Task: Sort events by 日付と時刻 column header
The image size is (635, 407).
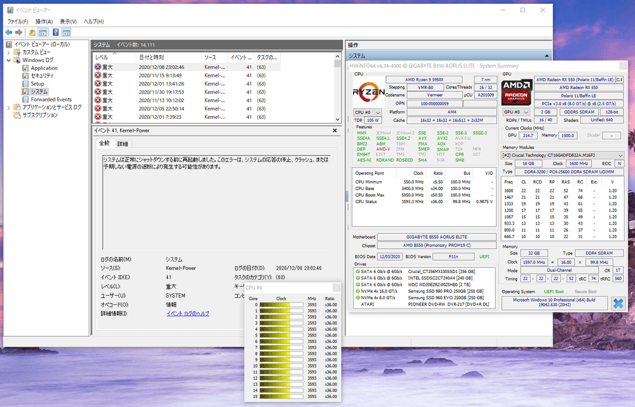Action: point(169,58)
